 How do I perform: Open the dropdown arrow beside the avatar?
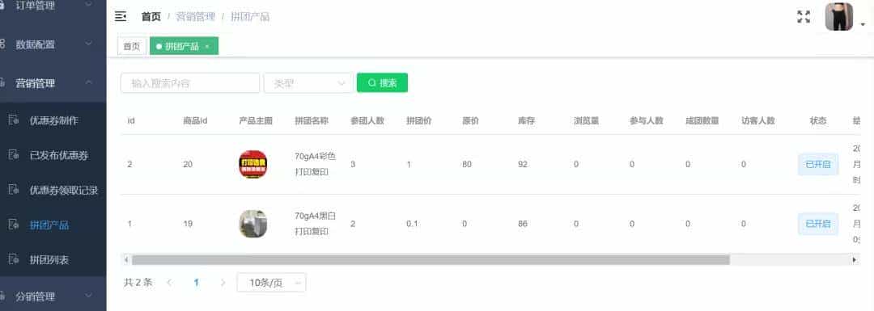pos(863,24)
